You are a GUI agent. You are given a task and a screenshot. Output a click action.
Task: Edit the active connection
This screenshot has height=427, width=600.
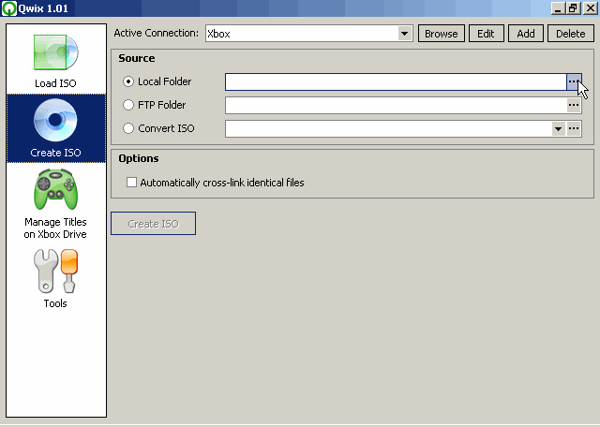pos(486,34)
